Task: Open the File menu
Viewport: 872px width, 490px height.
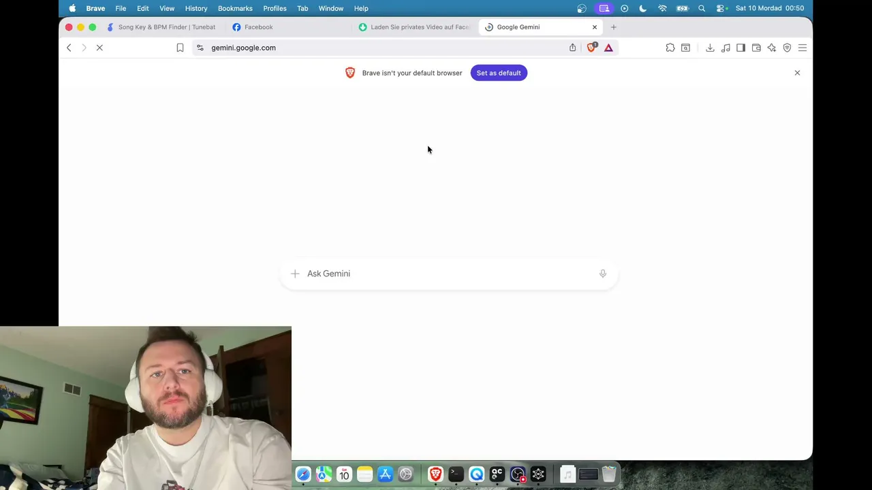Action: pyautogui.click(x=121, y=8)
